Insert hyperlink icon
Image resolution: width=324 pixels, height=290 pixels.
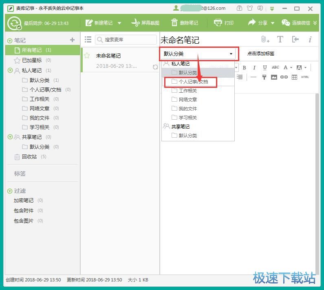point(284,77)
